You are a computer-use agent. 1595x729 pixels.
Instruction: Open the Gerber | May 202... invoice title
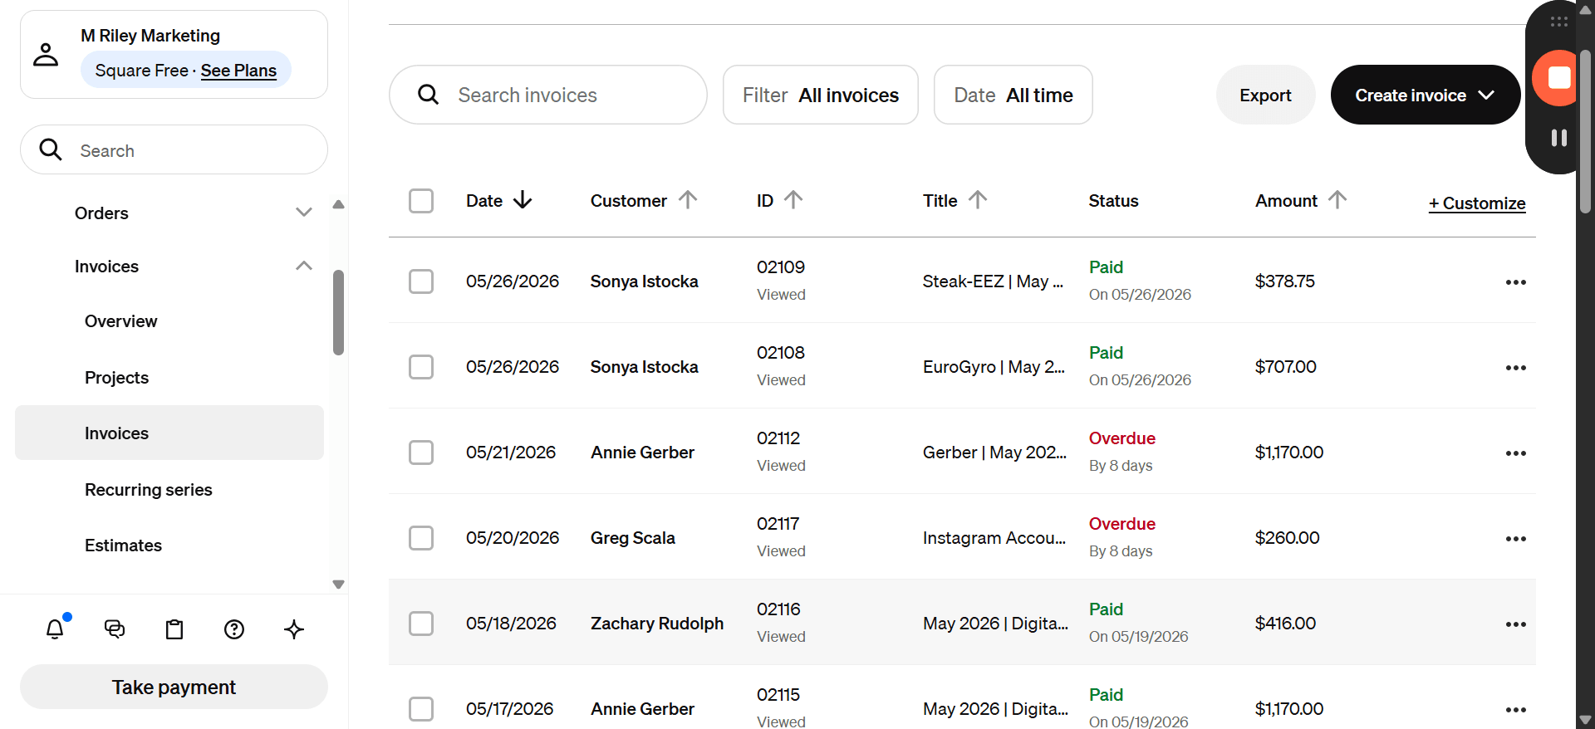point(994,453)
